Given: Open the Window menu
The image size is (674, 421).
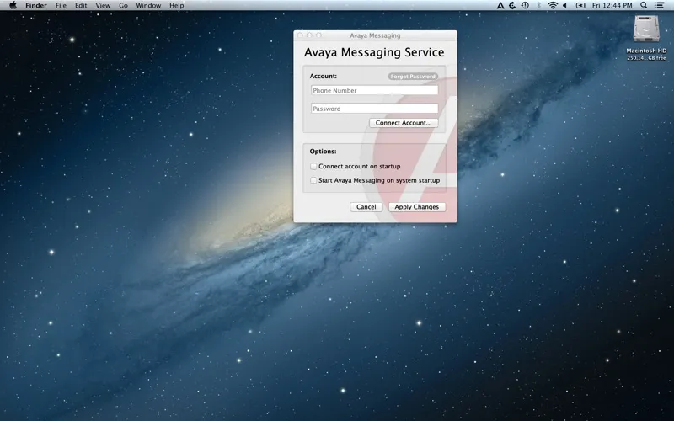Looking at the screenshot, I should click(148, 5).
